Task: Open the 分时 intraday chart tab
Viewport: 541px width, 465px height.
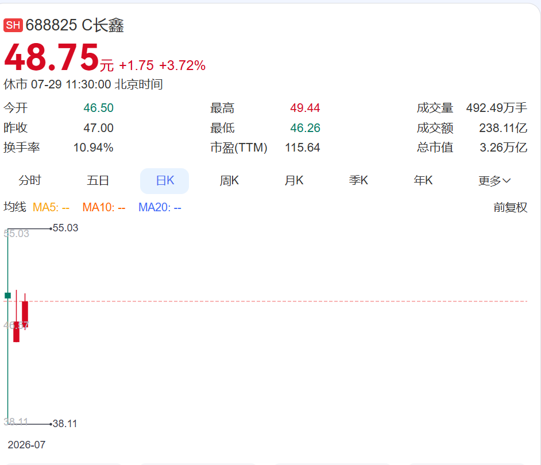Action: click(x=30, y=180)
